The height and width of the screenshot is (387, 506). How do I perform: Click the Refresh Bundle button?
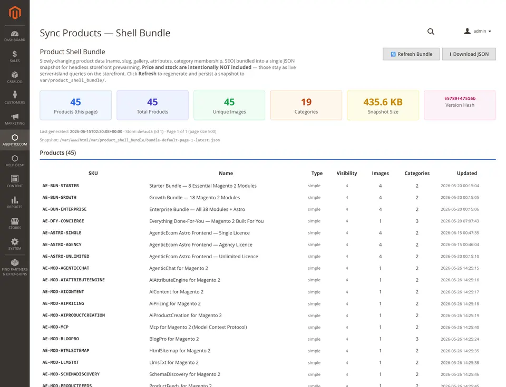tap(411, 54)
